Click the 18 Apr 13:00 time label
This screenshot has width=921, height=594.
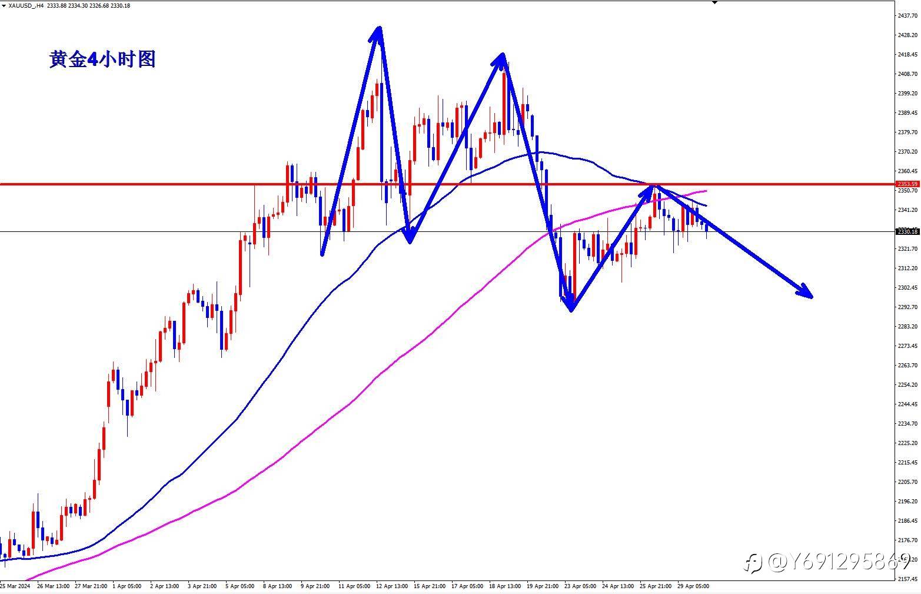[505, 586]
